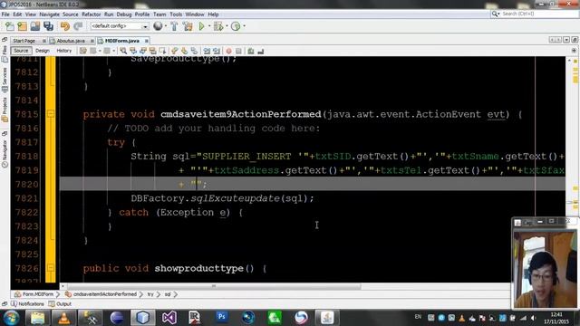Click the green Run Project arrow
This screenshot has height=326, width=580.
(x=201, y=26)
